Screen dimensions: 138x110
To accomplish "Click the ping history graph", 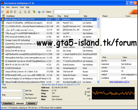I will pos(113,93).
